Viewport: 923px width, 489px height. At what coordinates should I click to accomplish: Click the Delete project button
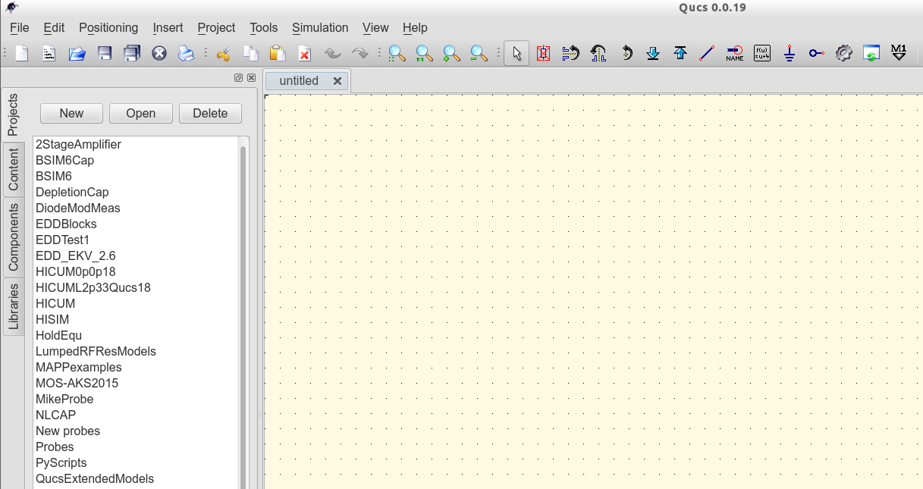click(x=210, y=113)
